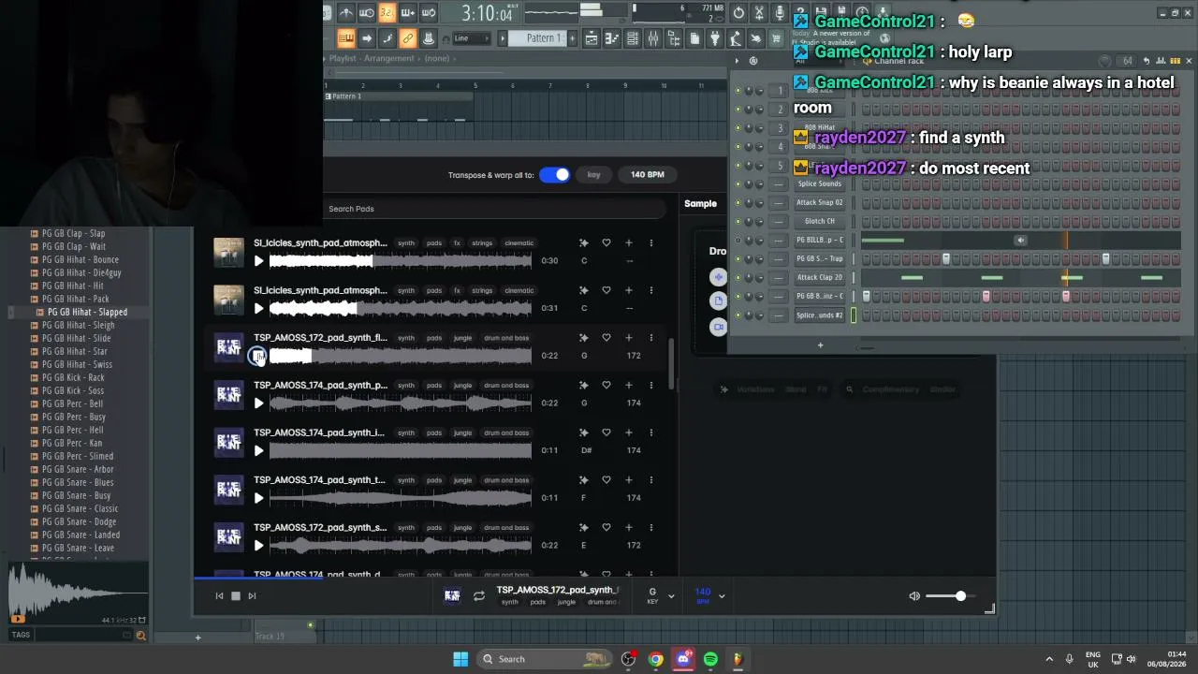Viewport: 1198px width, 674px height.
Task: Select PG GB Hihat - Slapped in browser
Action: click(x=87, y=312)
